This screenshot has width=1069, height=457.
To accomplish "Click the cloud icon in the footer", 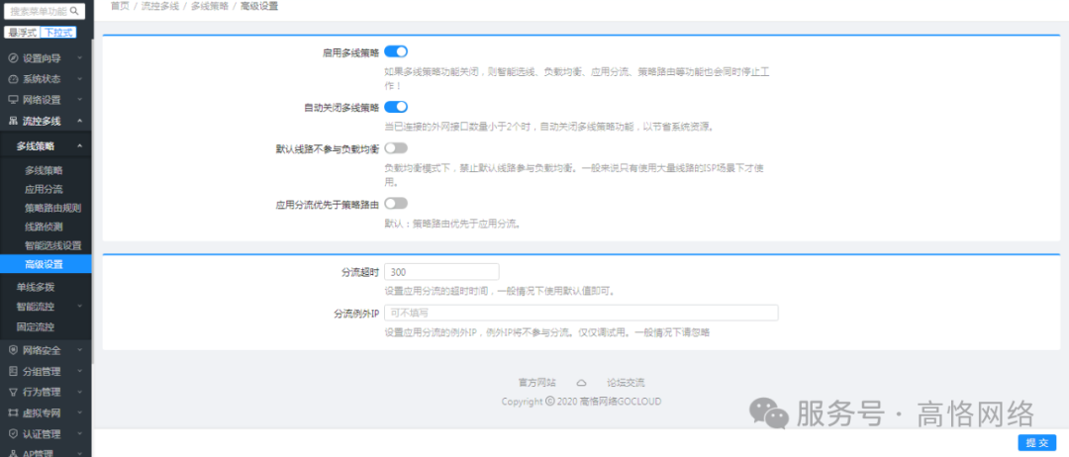I will (x=582, y=382).
